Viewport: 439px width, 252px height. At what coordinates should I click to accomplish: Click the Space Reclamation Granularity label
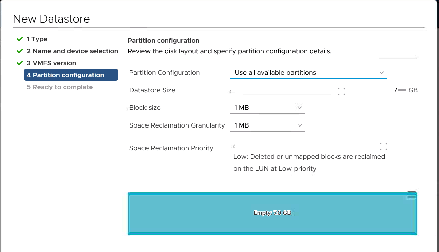(177, 125)
